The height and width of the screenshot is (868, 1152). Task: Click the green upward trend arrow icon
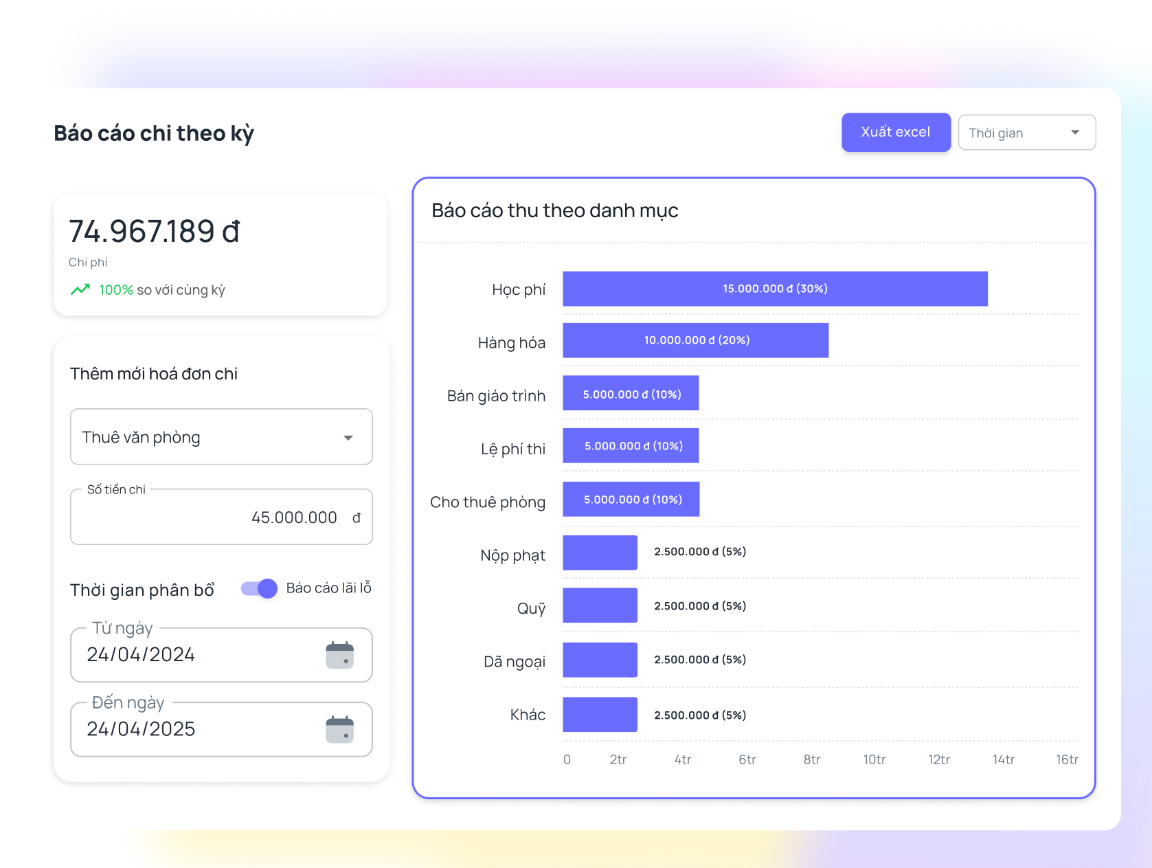80,289
